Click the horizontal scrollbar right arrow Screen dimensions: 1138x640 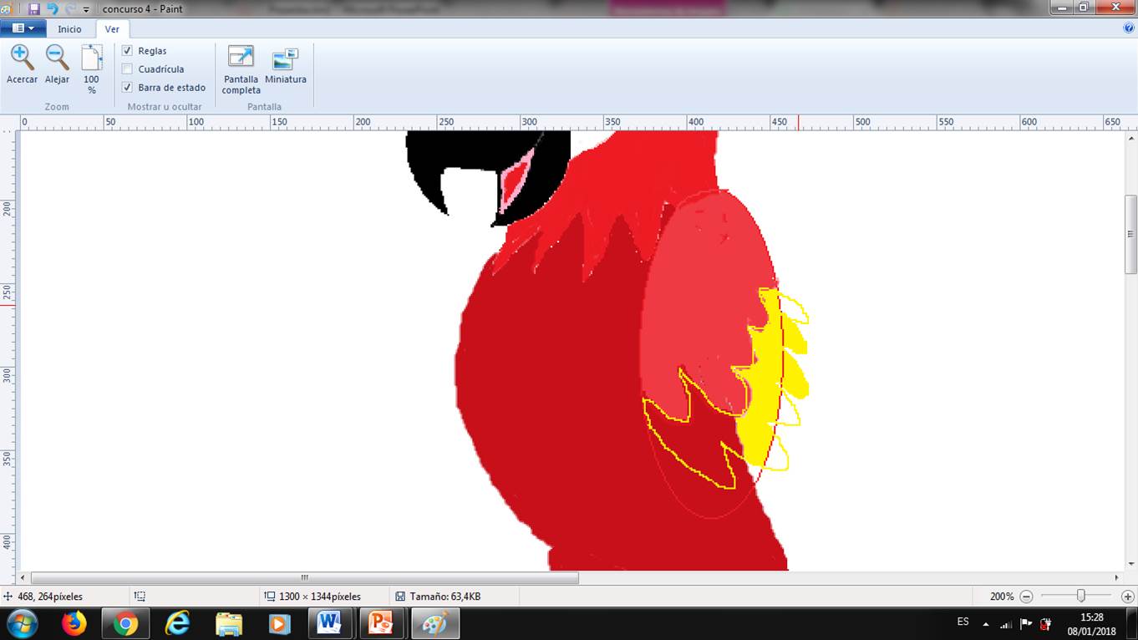point(1116,577)
